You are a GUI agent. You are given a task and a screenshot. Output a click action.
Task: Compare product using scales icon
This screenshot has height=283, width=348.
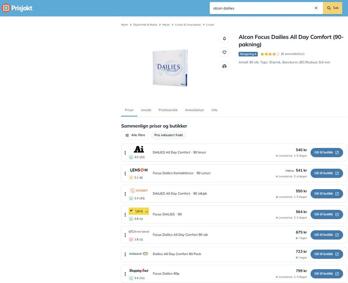224,66
